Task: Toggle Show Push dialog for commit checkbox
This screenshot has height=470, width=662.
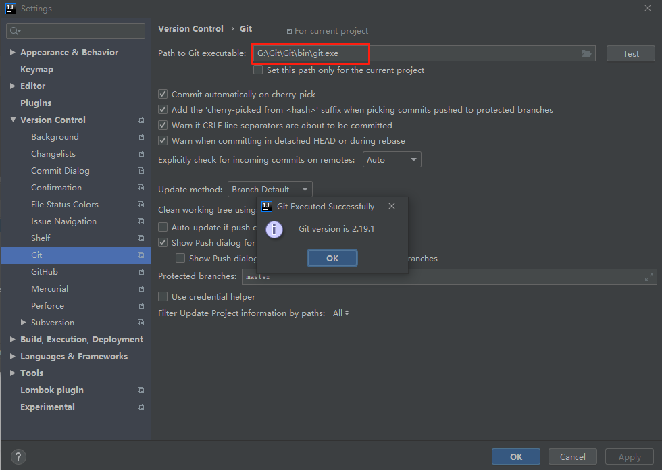Action: (x=163, y=242)
